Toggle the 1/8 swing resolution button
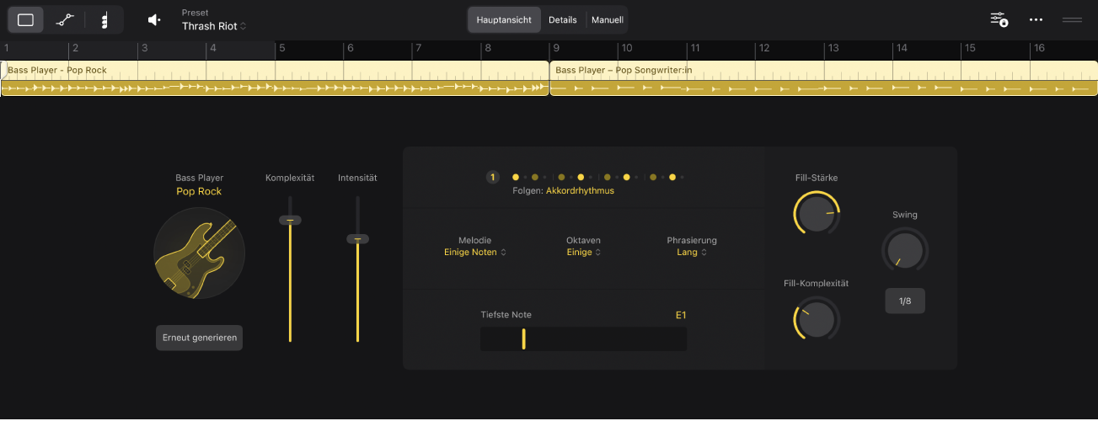1098x421 pixels. coord(905,301)
